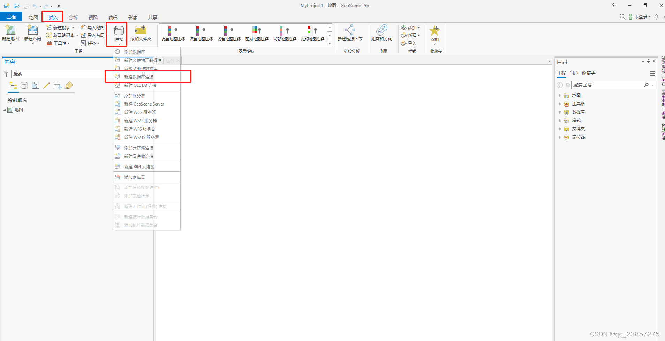Switch Contents to list by selection
Viewport: 665px width, 341px height.
click(x=36, y=85)
